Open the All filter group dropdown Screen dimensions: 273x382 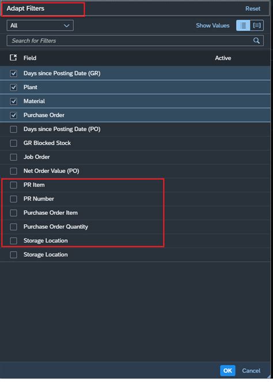coord(40,25)
